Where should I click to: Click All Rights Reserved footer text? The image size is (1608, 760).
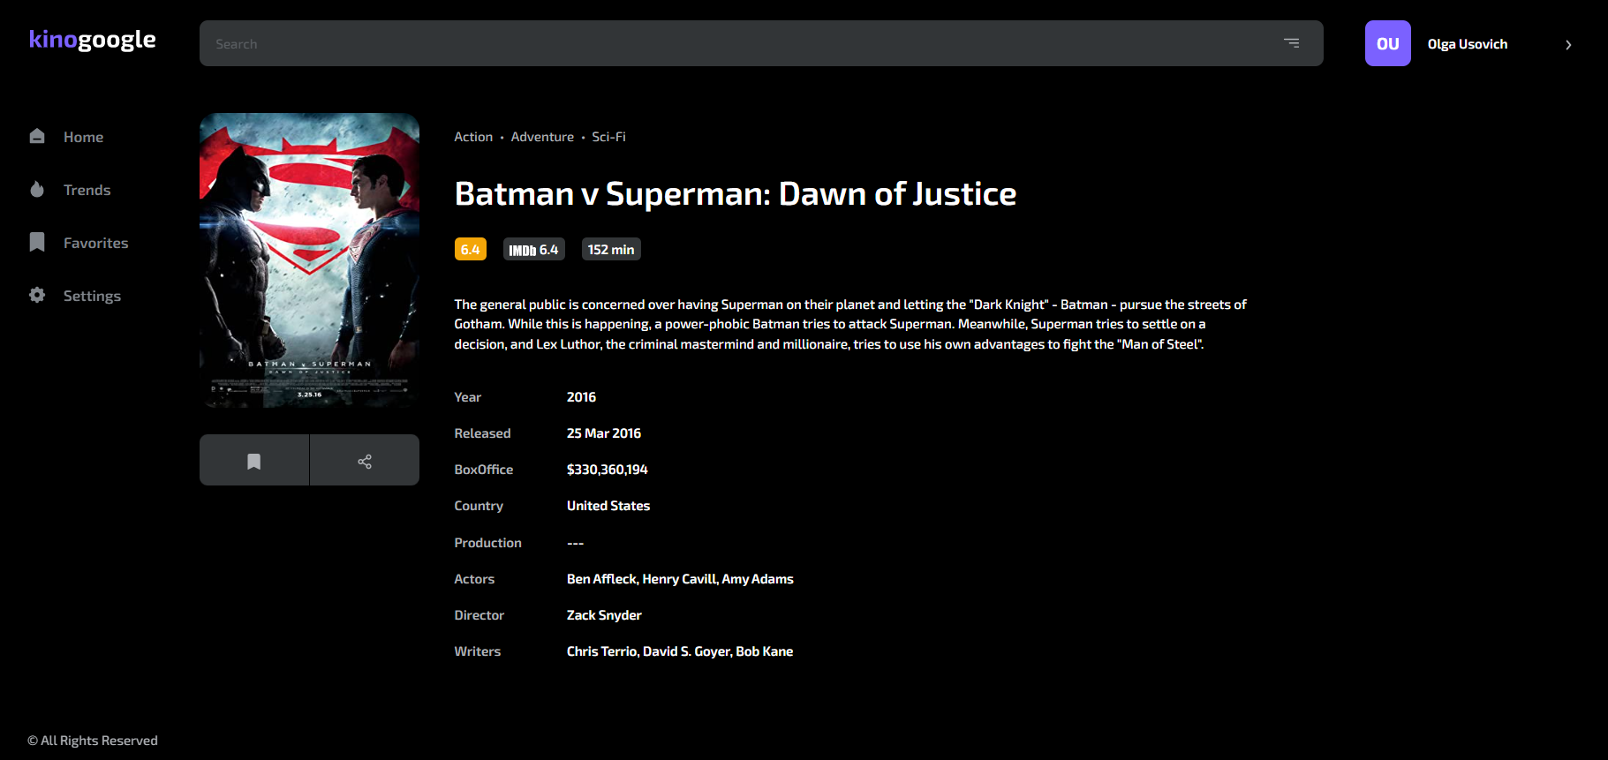(93, 741)
